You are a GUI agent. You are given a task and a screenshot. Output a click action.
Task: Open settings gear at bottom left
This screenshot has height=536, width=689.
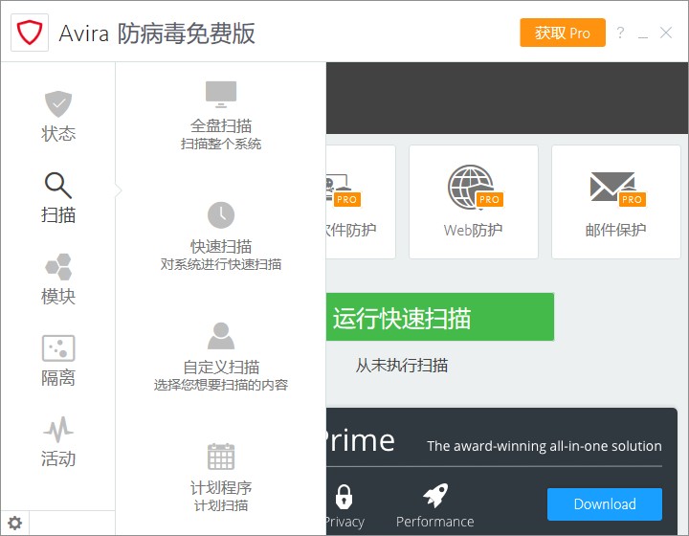pos(14,523)
